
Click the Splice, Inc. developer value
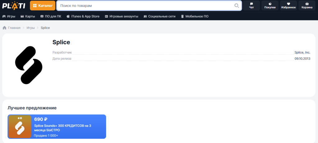302,52
